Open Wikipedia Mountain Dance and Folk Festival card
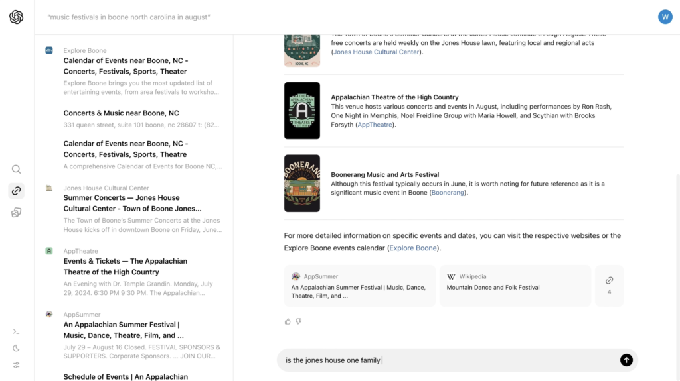The height and width of the screenshot is (381, 680). [x=515, y=286]
